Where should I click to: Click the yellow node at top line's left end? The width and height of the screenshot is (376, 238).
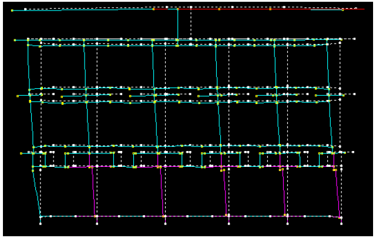point(12,11)
